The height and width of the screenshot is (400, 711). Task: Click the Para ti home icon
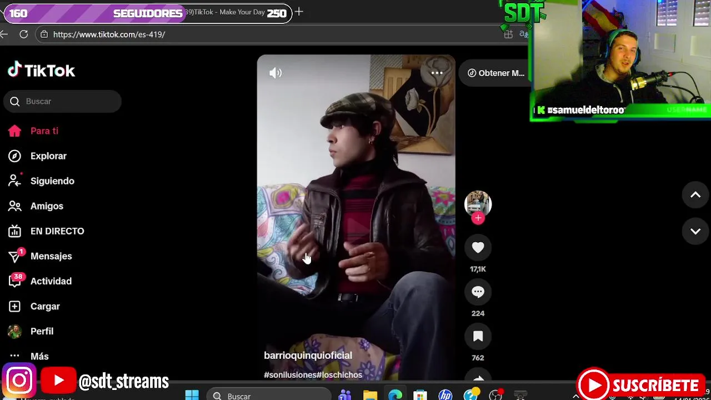pos(14,131)
